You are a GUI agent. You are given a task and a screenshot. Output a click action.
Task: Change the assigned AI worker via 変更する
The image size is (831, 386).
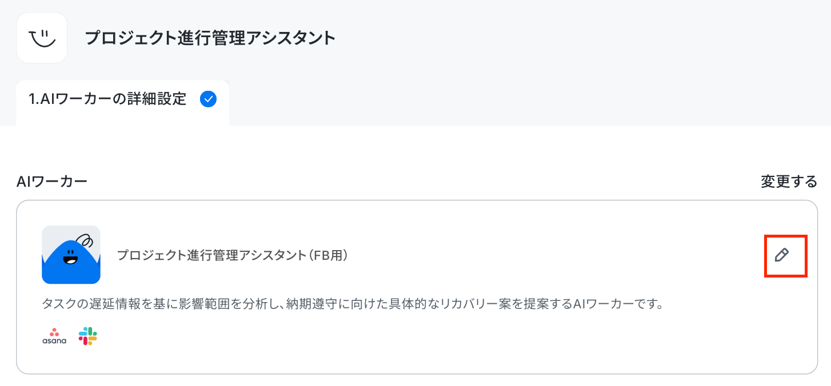click(789, 182)
